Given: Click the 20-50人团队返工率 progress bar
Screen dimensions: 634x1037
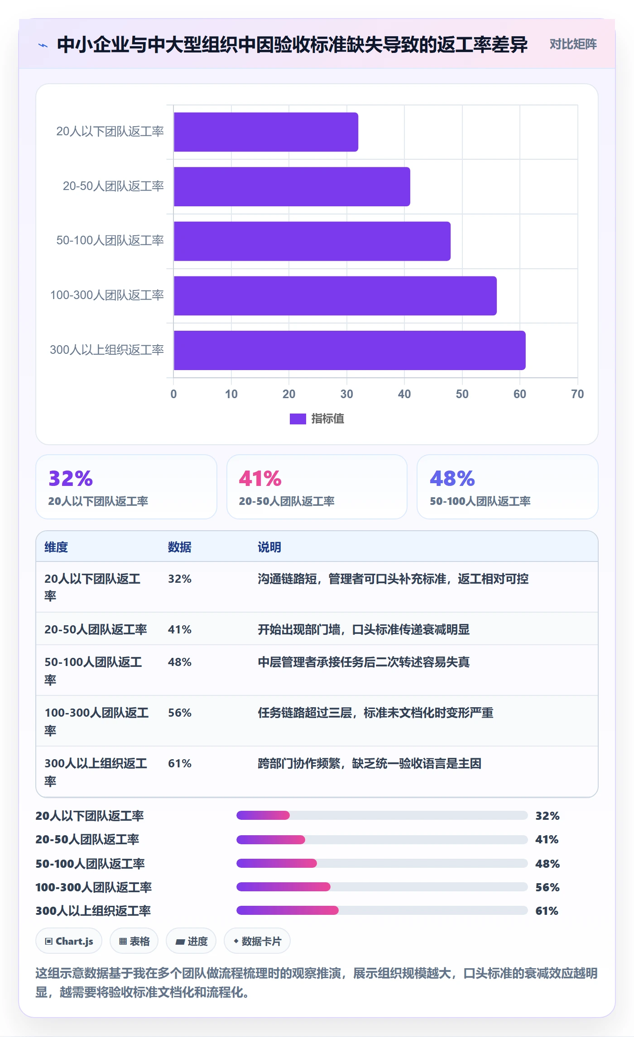Looking at the screenshot, I should point(382,840).
